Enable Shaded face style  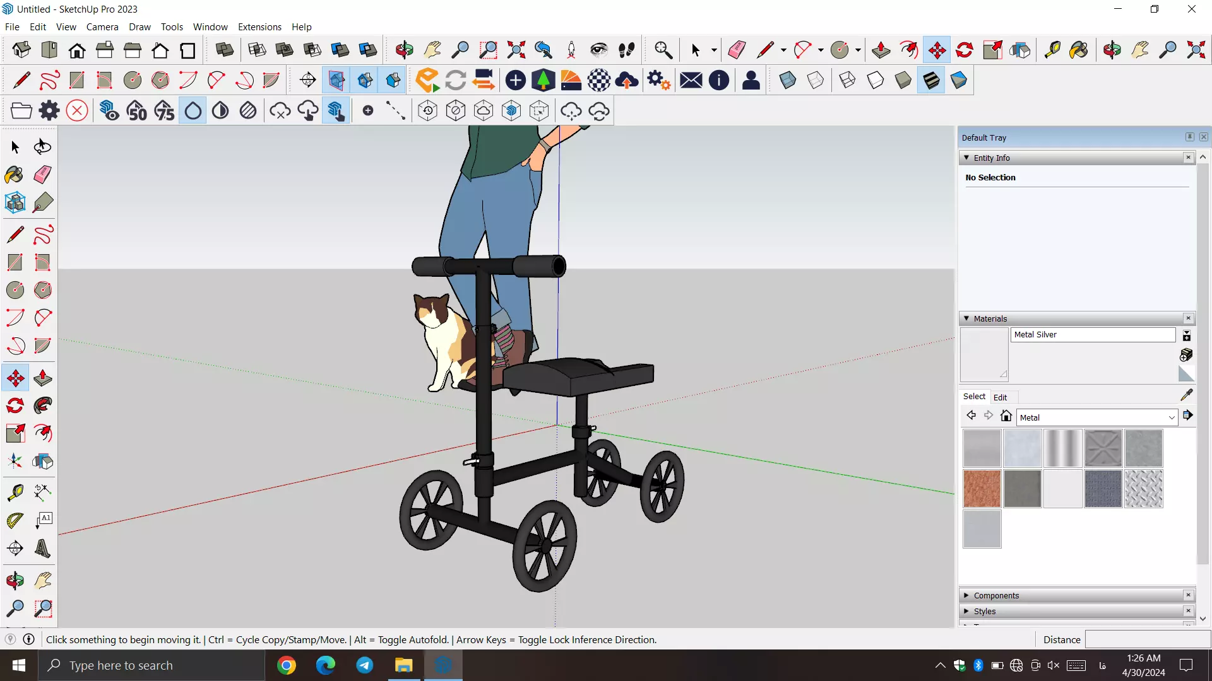point(903,80)
